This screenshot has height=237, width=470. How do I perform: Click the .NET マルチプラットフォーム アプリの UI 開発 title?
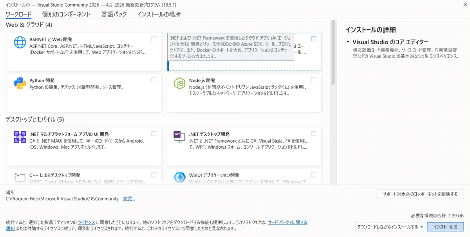click(x=69, y=134)
